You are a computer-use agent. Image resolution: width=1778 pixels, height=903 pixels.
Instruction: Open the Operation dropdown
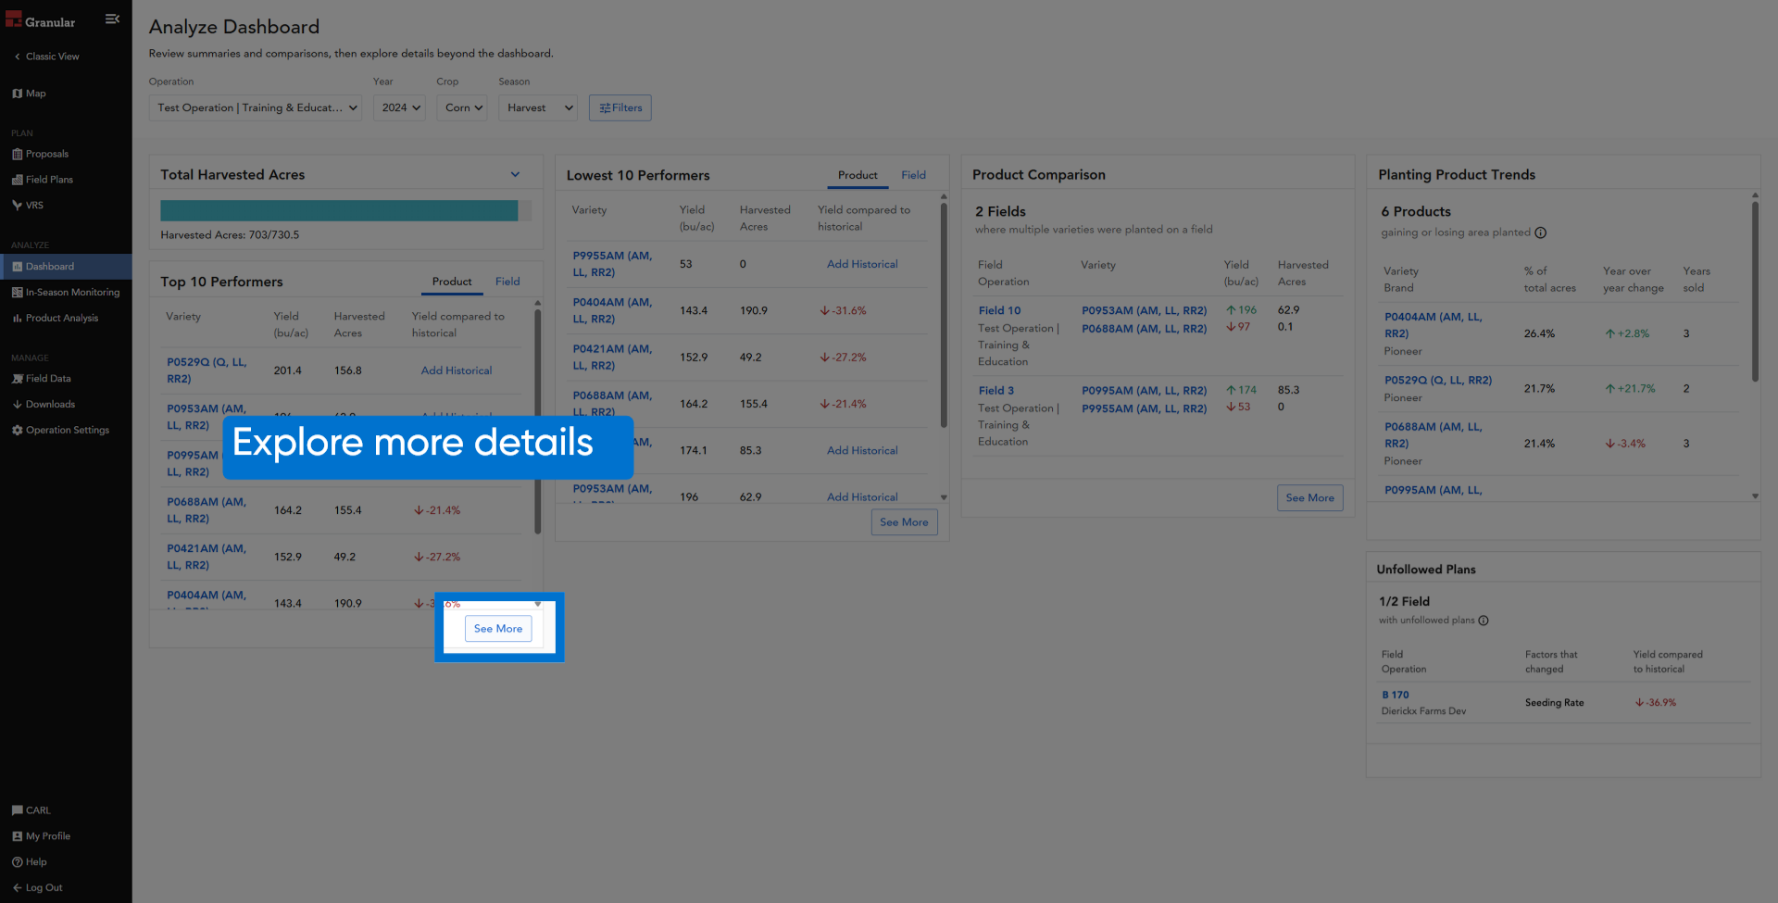coord(257,108)
